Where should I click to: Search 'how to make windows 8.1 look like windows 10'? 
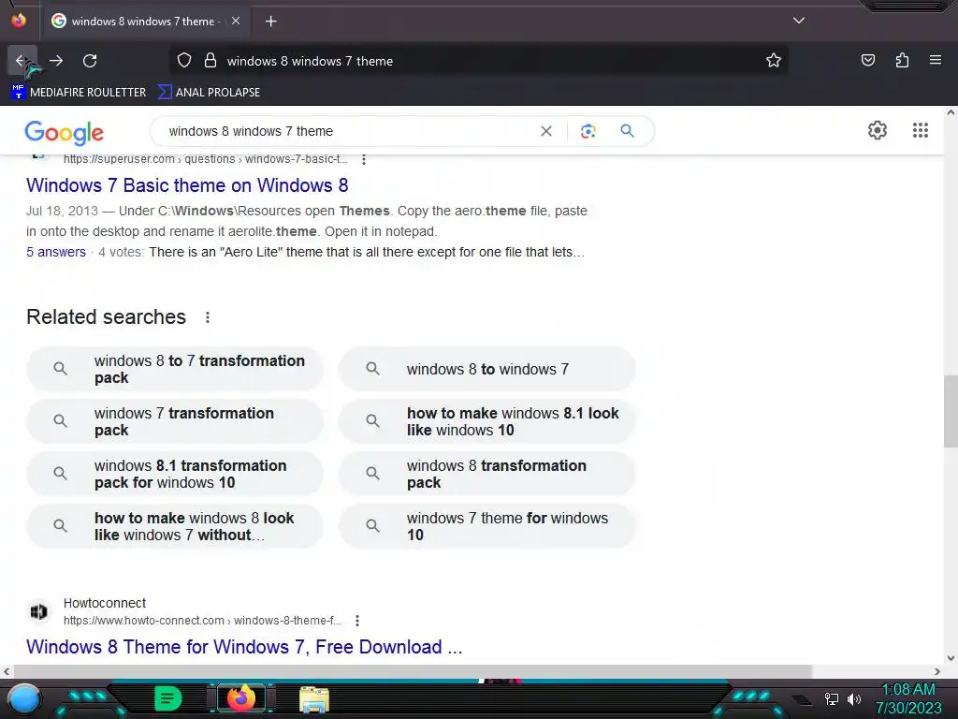click(486, 421)
